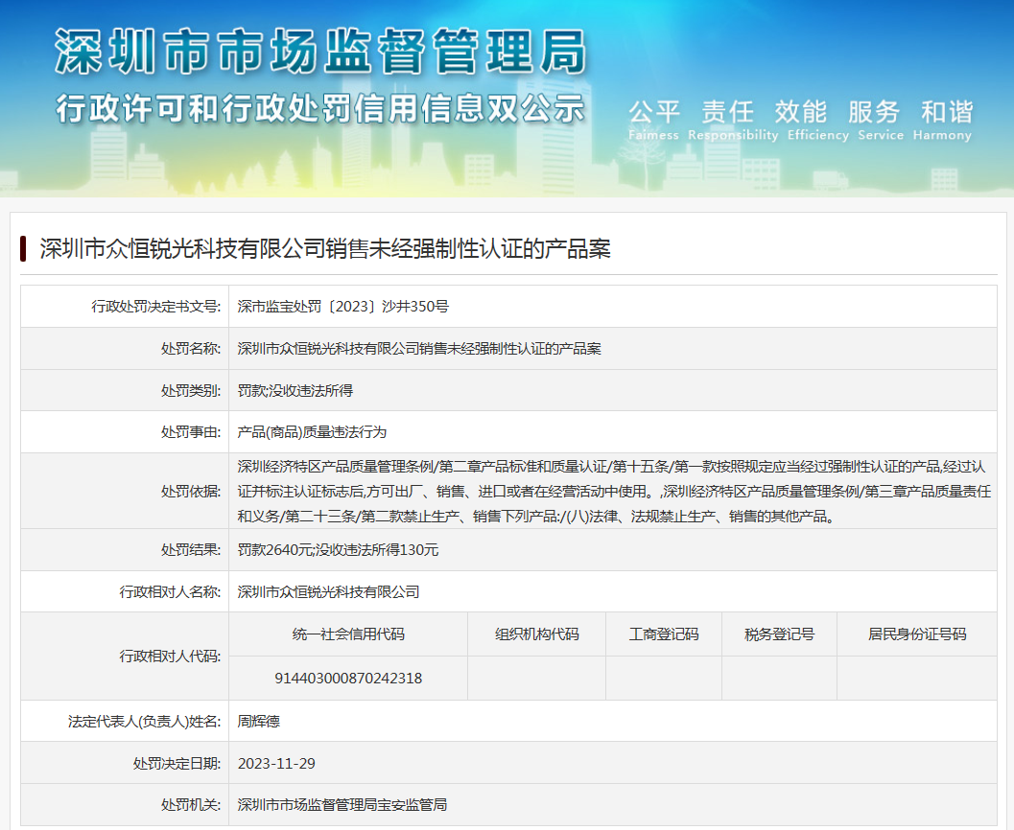Click the 和谐 Harmony slogan in banner
The width and height of the screenshot is (1014, 830).
(x=942, y=120)
